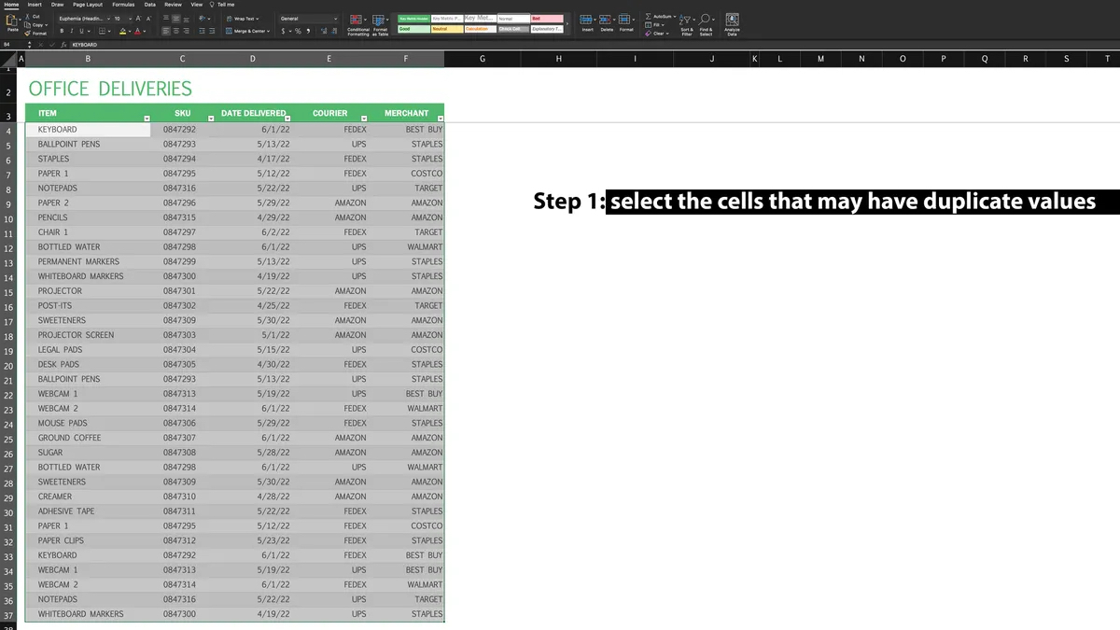The width and height of the screenshot is (1120, 630).
Task: Open the COURIER column filter dropdown
Action: pos(363,119)
